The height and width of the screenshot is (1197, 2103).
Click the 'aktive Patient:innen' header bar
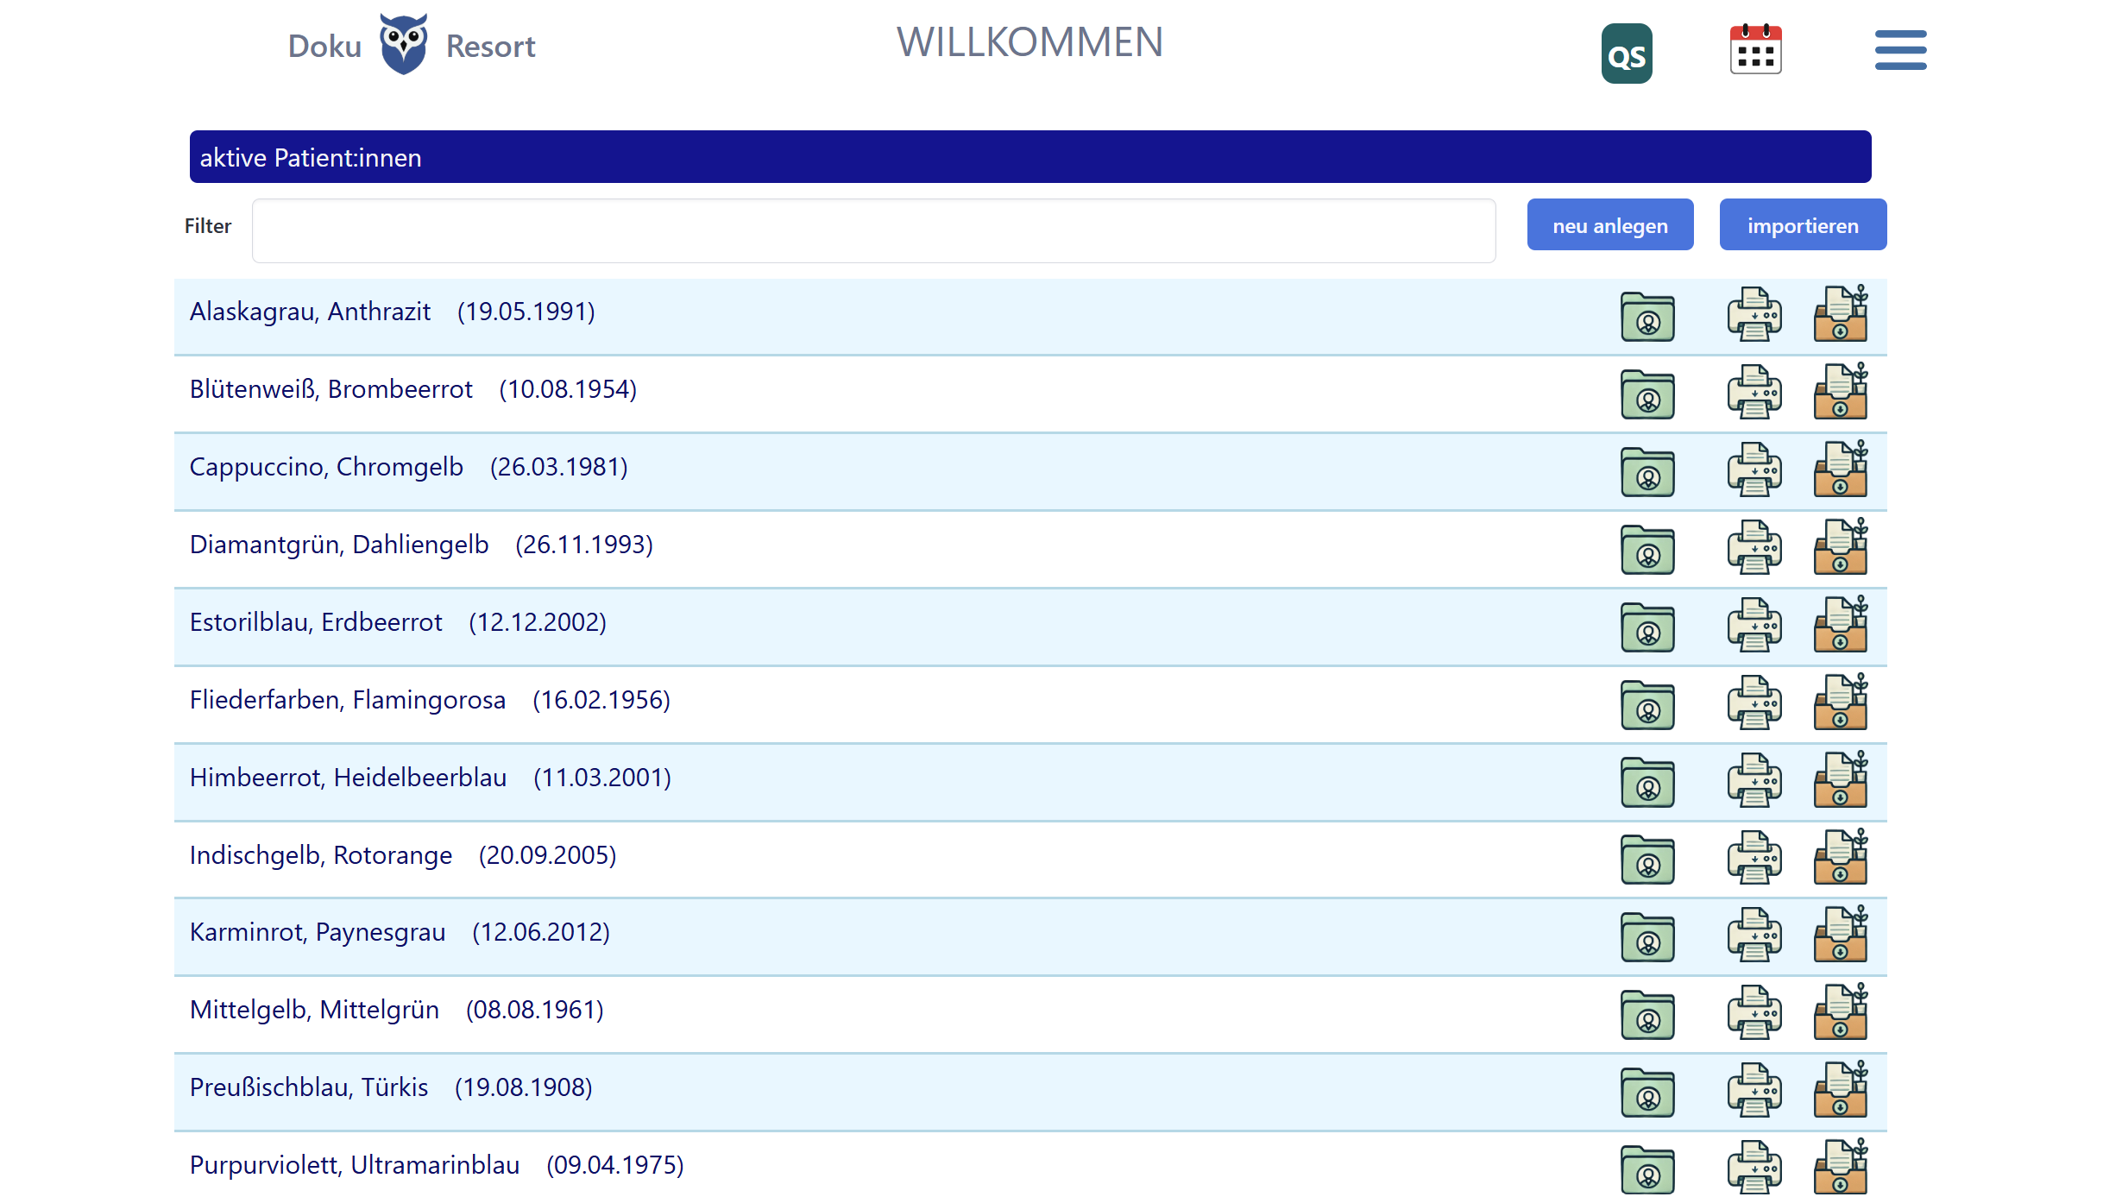[x=1029, y=157]
